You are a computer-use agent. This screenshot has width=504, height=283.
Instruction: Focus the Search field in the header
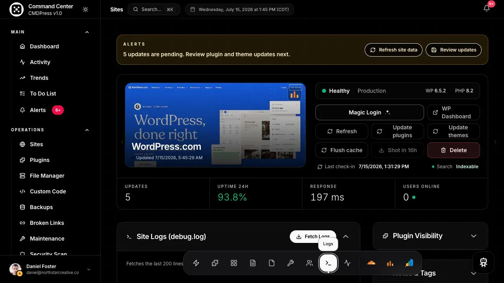[154, 9]
